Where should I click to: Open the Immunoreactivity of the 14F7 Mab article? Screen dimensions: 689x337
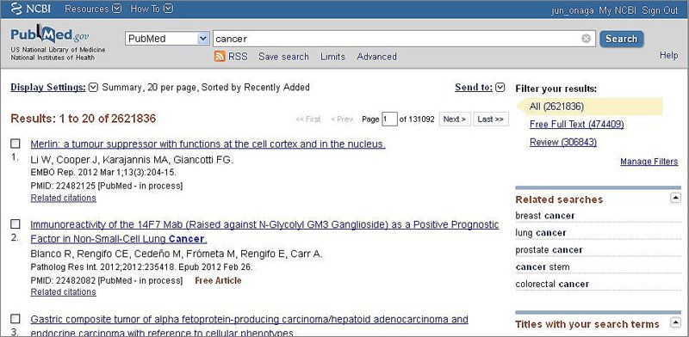pyautogui.click(x=264, y=232)
